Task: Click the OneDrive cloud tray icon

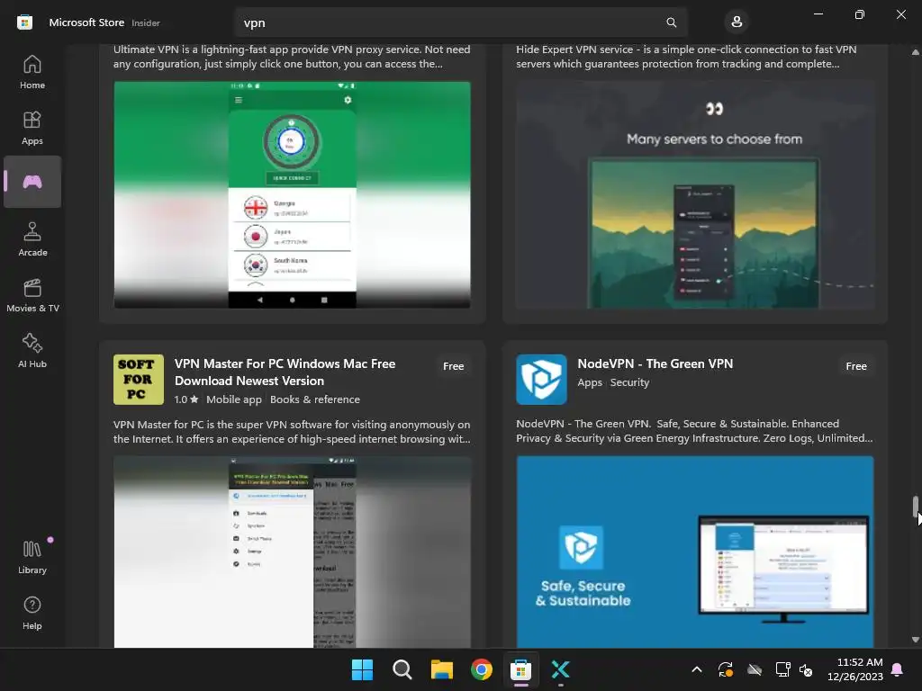Action: (x=755, y=669)
